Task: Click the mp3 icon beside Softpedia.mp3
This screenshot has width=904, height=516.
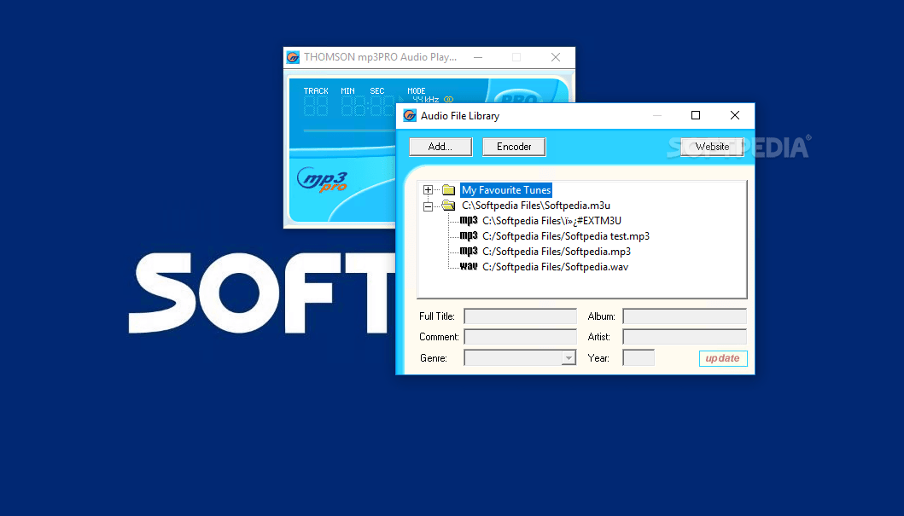Action: pyautogui.click(x=468, y=251)
